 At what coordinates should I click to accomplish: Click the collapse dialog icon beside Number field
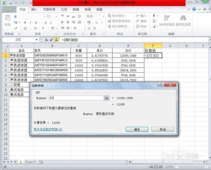click(106, 98)
